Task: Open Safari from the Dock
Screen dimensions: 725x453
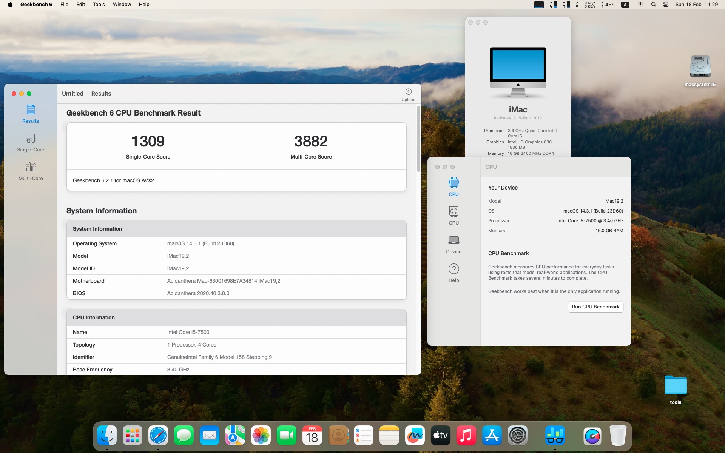Action: [x=158, y=435]
